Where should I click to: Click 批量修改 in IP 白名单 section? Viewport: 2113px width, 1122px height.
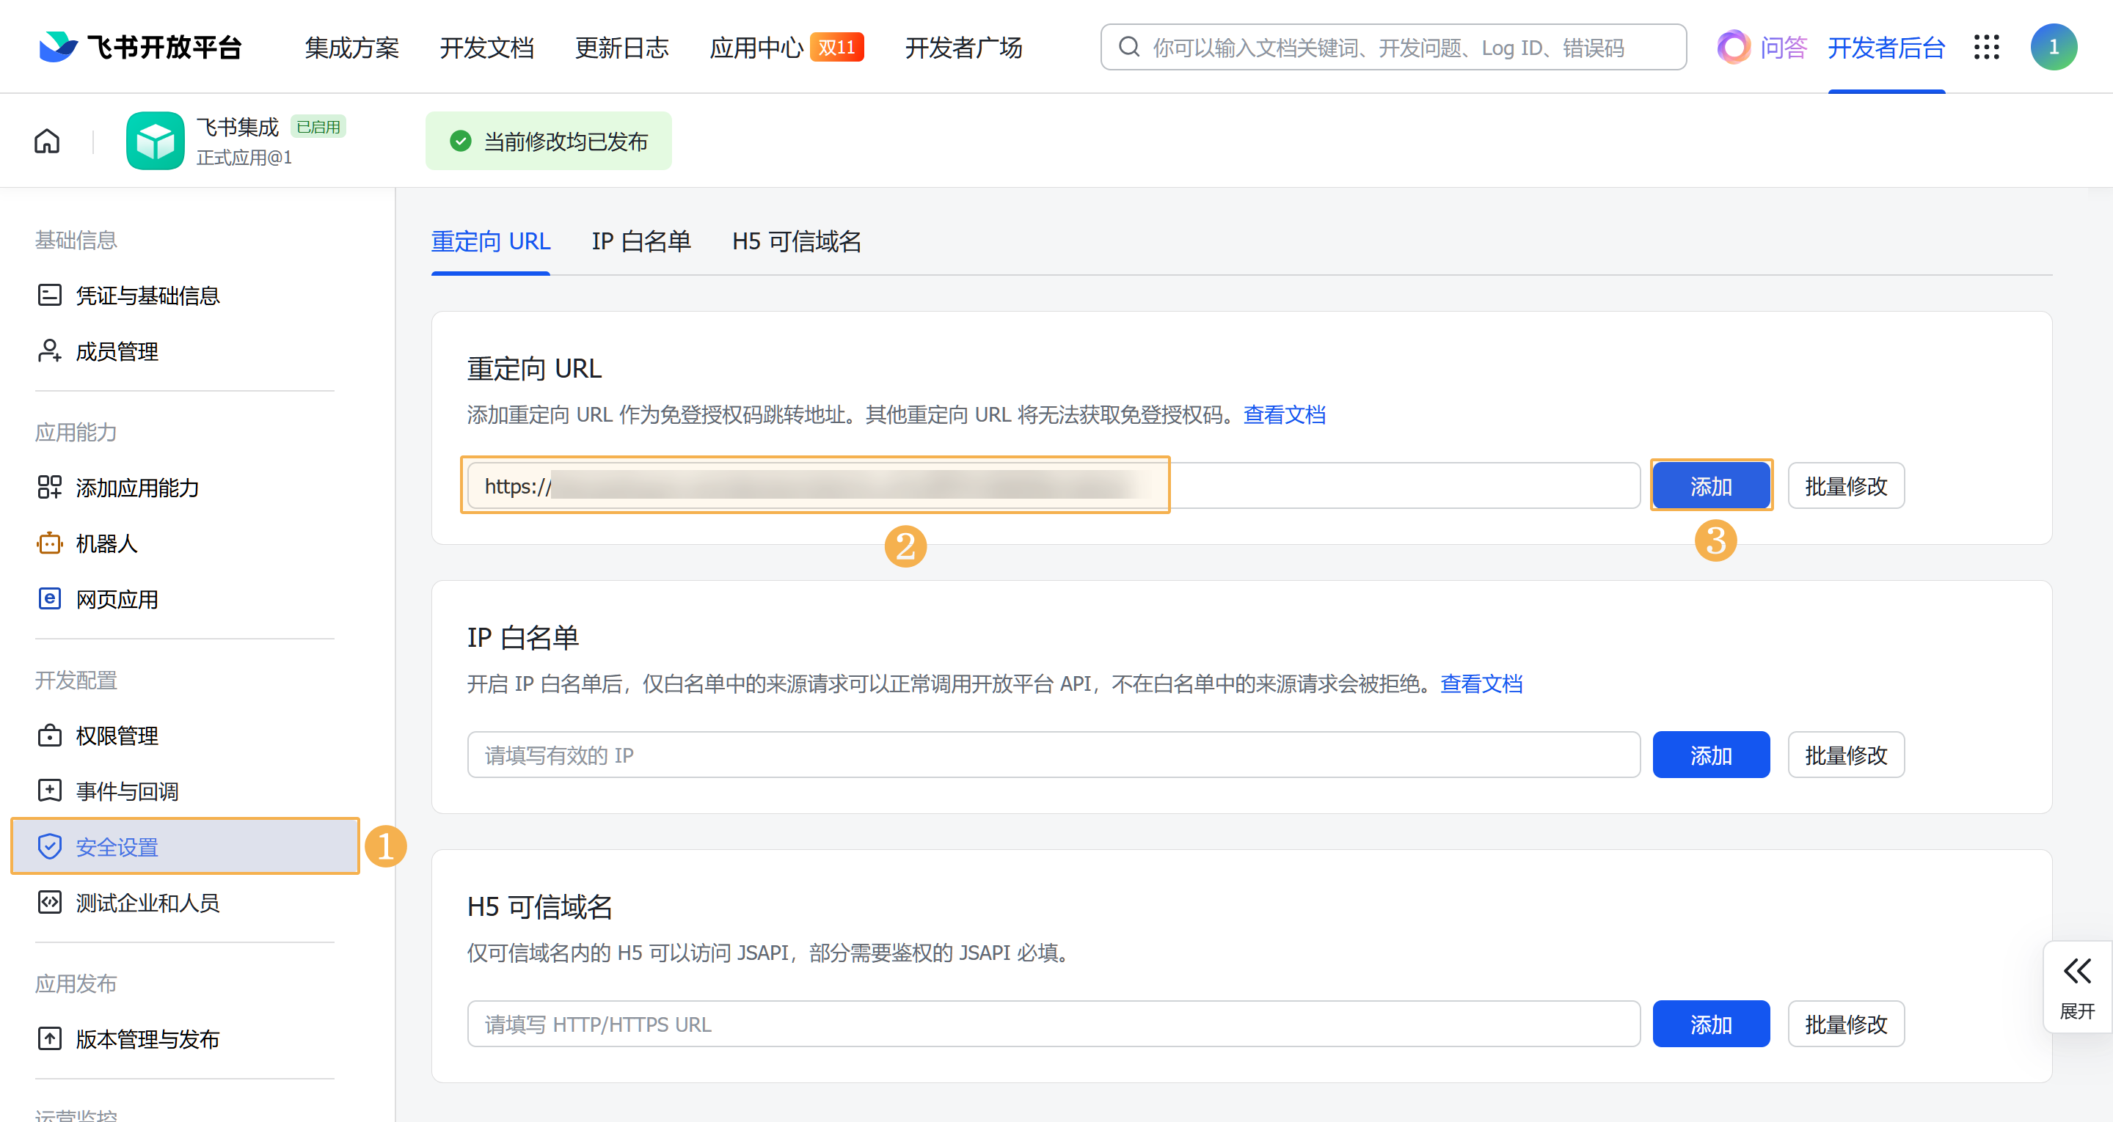1846,755
